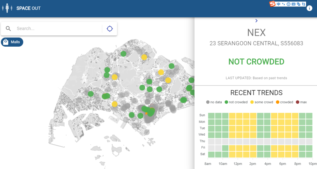Click the 'SPACE OUT' title text
317x169 pixels.
point(28,8)
